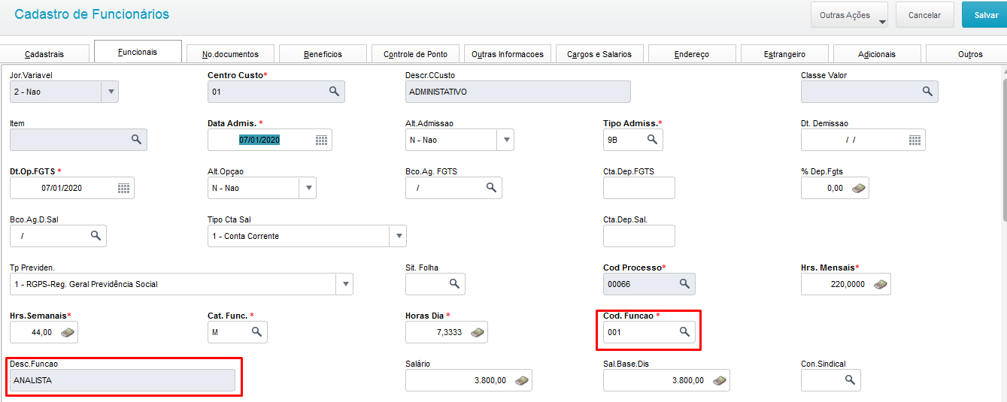Screen dimensions: 1007x402
Task: Click Desc.Funcao ANALISTA field
Action: tap(123, 380)
